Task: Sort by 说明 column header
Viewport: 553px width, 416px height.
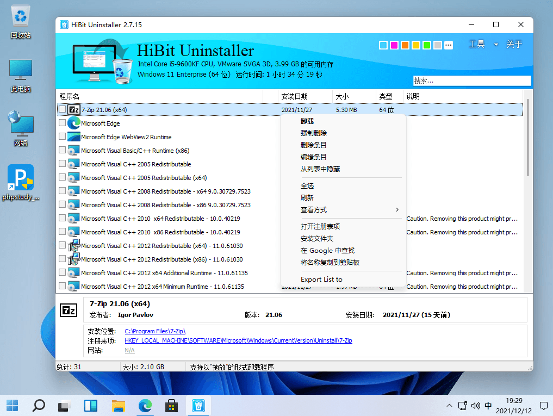Action: pyautogui.click(x=463, y=96)
